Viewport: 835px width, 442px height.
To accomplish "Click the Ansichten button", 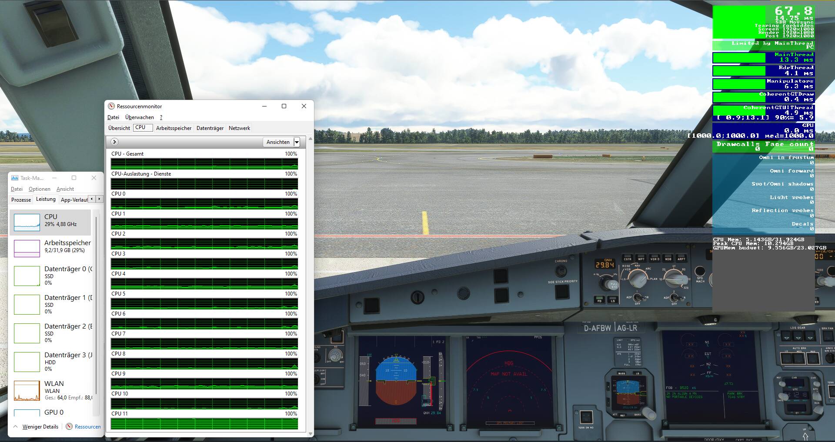I will coord(278,142).
